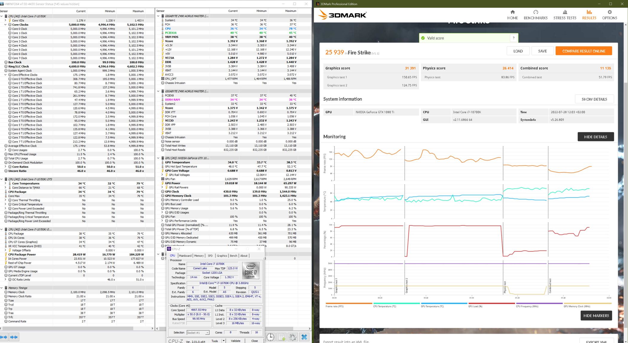Image resolution: width=628 pixels, height=343 pixels.
Task: Click the GPU Fan RPM sensor icon
Action: tap(163, 179)
